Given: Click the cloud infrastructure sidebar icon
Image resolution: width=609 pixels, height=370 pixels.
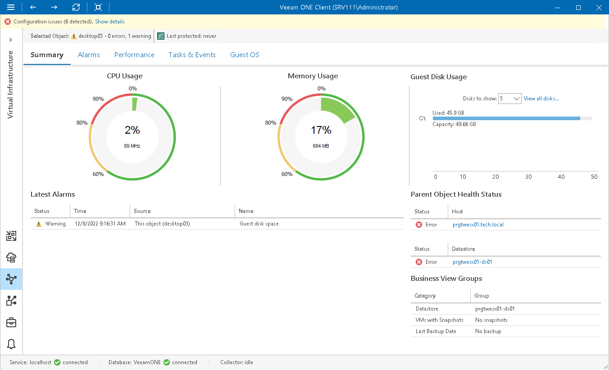Looking at the screenshot, I should (11, 257).
